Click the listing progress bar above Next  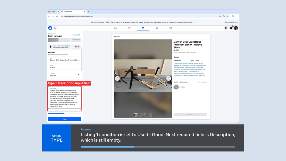tap(64, 113)
